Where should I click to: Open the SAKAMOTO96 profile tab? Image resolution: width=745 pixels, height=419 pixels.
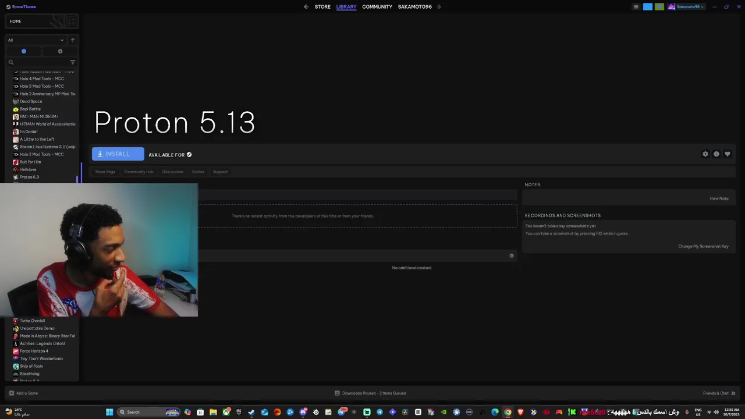(x=415, y=7)
